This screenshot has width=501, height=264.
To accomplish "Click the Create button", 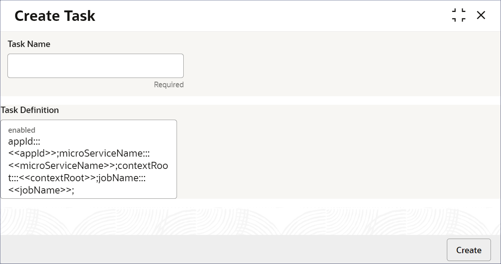I will tap(469, 250).
